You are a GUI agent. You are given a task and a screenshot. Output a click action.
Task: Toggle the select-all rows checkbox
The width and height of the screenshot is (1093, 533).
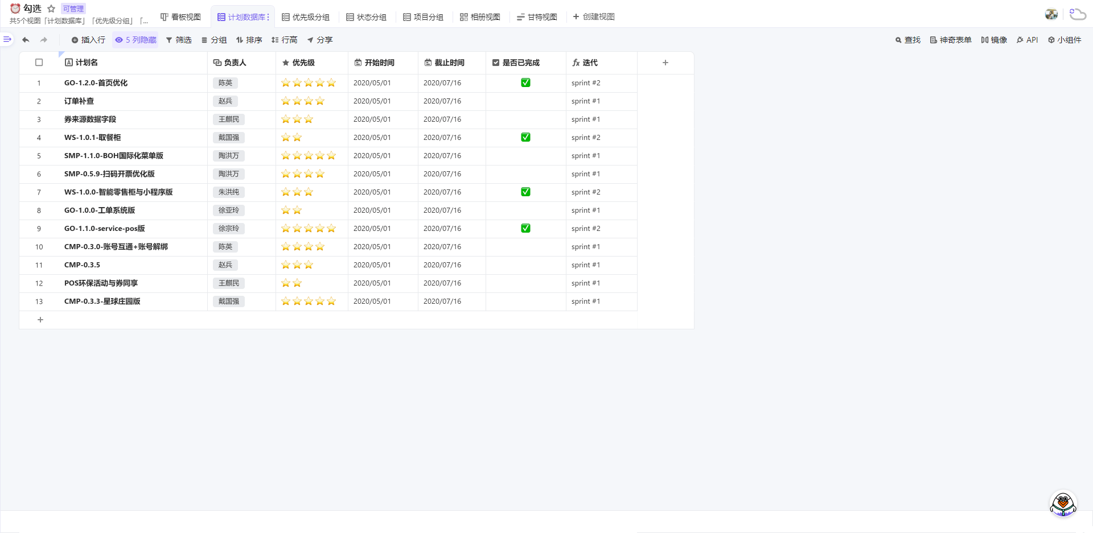(x=39, y=63)
